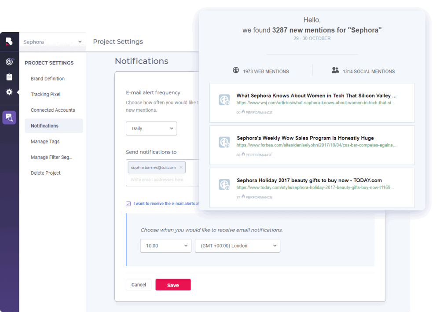Image resolution: width=440 pixels, height=312 pixels.
Task: Click '1314 SOCIAL MENTIONS' text
Action: (369, 72)
